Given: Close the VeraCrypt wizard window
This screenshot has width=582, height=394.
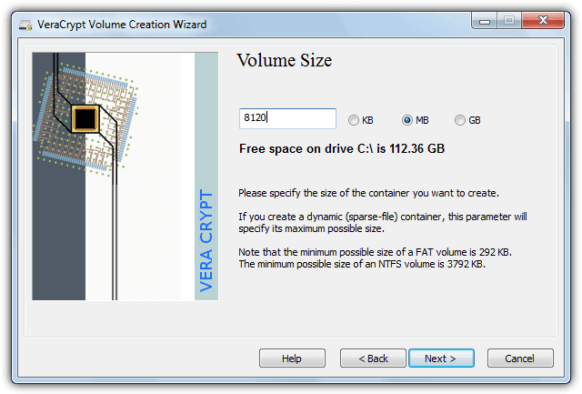Looking at the screenshot, I should click(543, 20).
